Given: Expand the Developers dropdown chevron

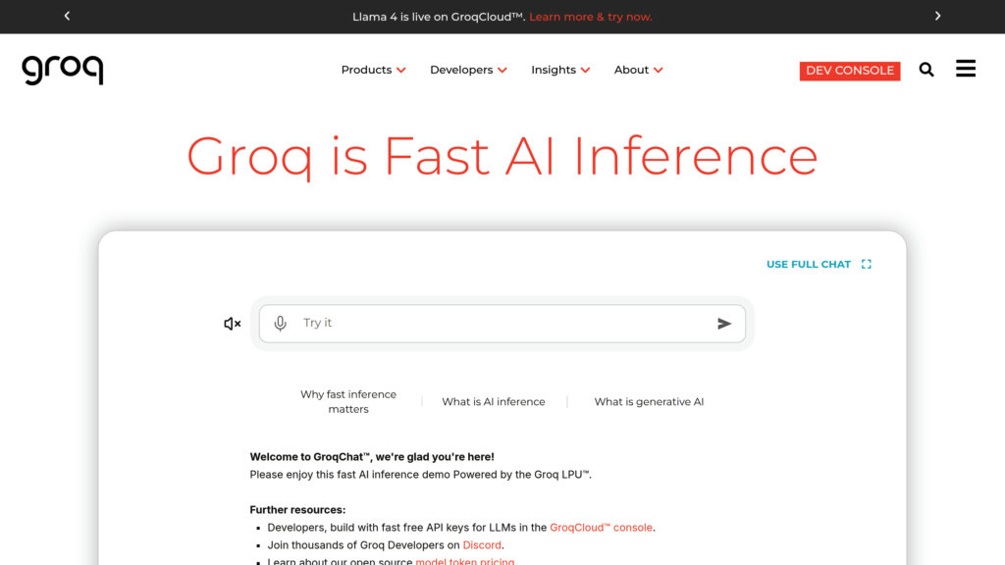Looking at the screenshot, I should [x=502, y=70].
